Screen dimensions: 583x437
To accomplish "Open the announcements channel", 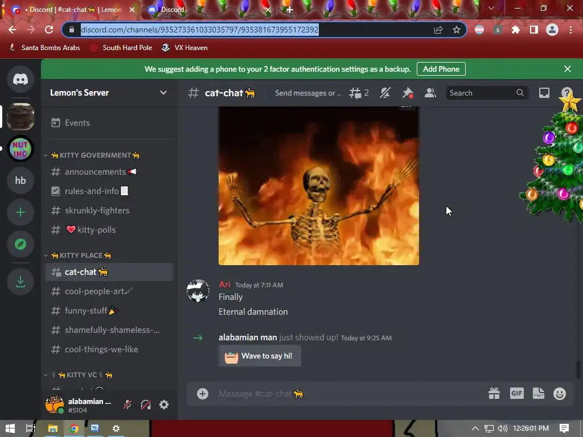I will tap(109, 172).
